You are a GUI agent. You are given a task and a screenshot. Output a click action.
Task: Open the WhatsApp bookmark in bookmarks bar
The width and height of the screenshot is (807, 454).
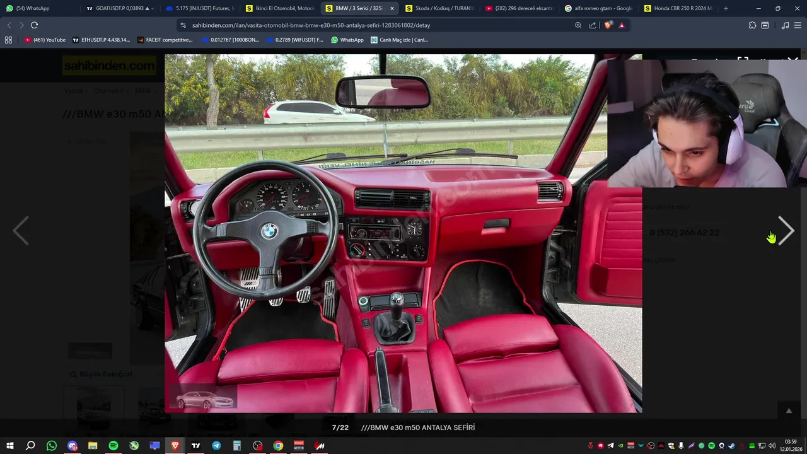pos(347,40)
